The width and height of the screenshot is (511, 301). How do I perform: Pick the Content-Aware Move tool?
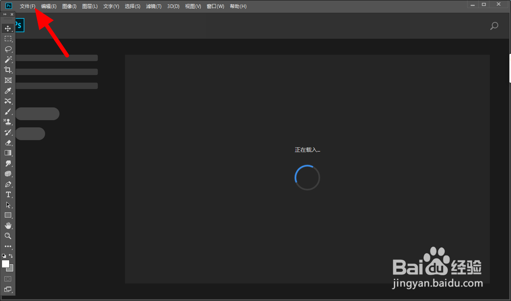(8, 101)
